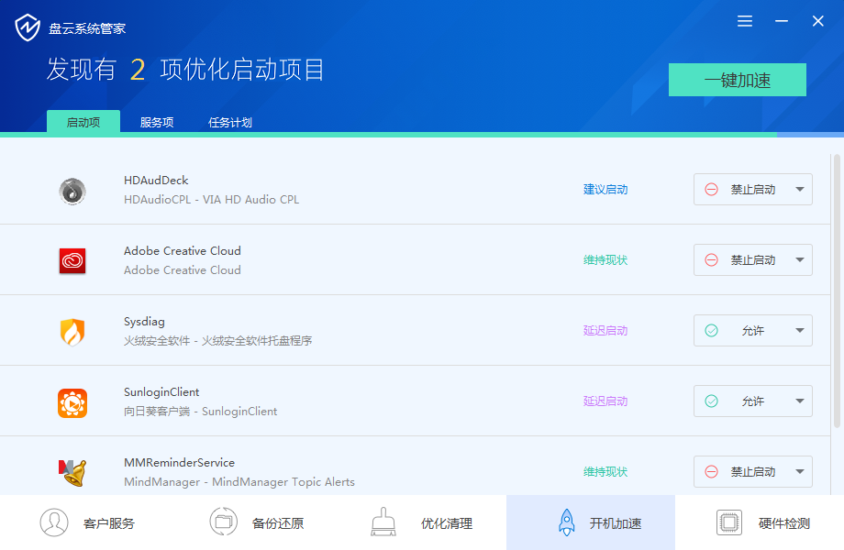Click description 向日葵客户端 - SunloginClient

pos(200,412)
